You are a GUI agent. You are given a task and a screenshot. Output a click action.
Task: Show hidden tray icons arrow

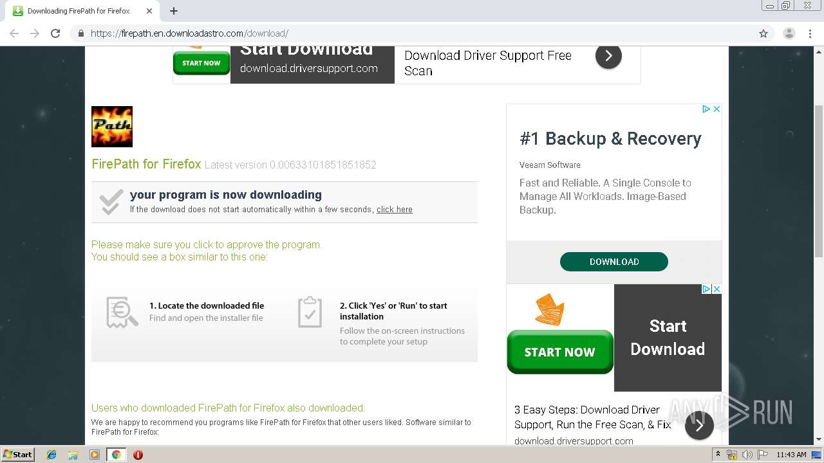[x=718, y=455]
